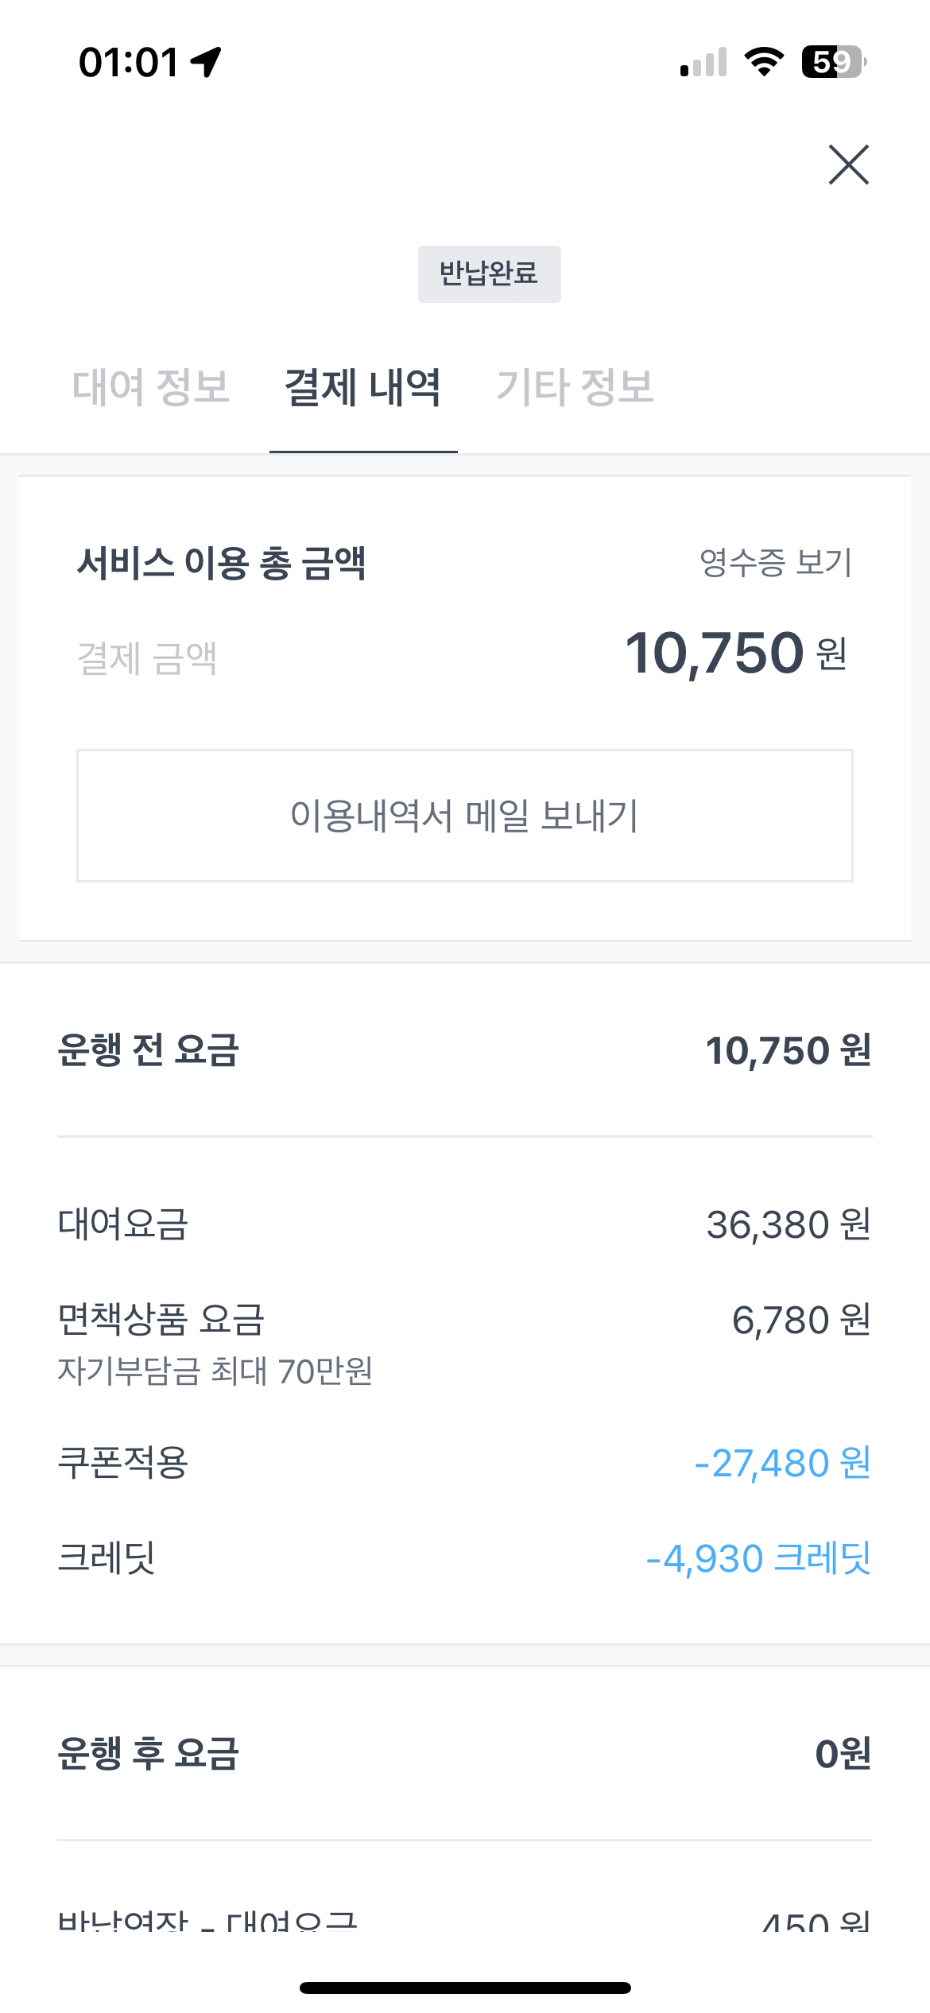Viewport: 930px width, 2013px height.
Task: Tap the battery indicator icon
Action: click(833, 62)
